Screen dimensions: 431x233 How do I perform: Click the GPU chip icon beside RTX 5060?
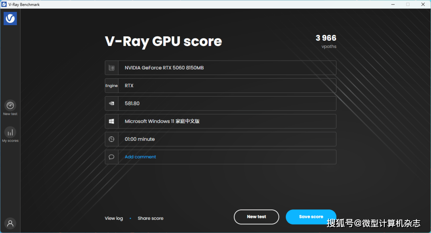pyautogui.click(x=112, y=68)
